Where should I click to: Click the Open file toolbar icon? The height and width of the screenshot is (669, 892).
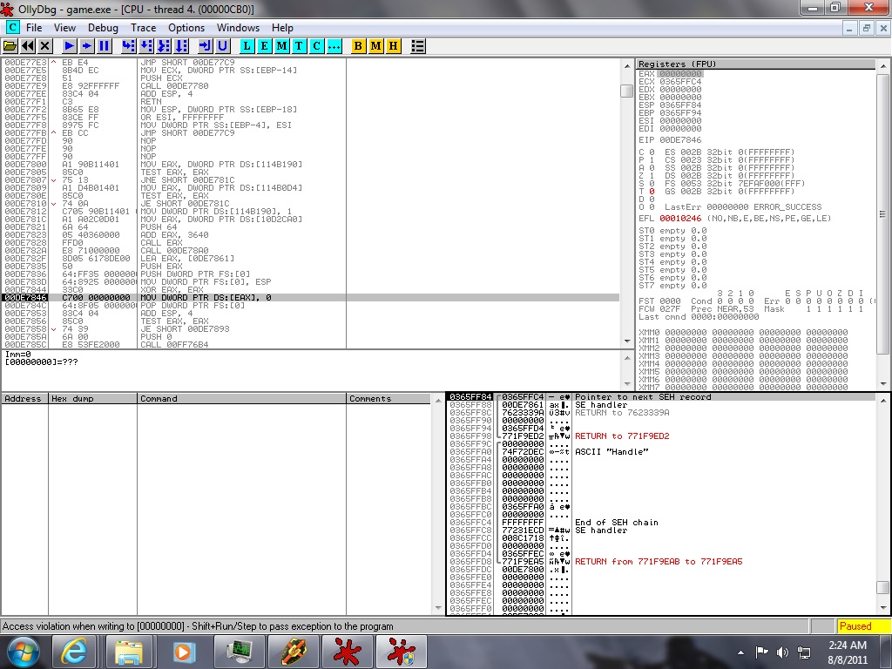click(10, 45)
